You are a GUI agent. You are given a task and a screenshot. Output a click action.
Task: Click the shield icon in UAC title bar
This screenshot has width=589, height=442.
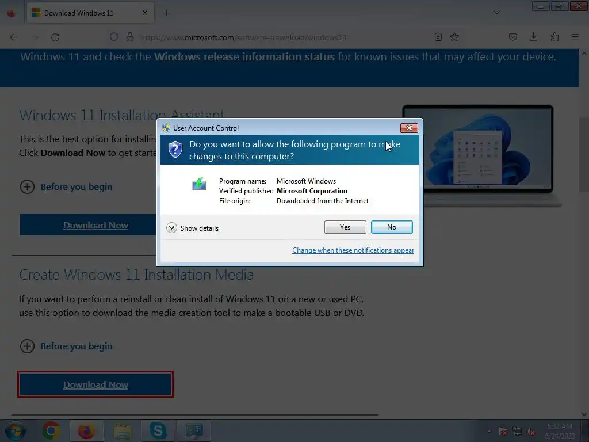pos(166,128)
